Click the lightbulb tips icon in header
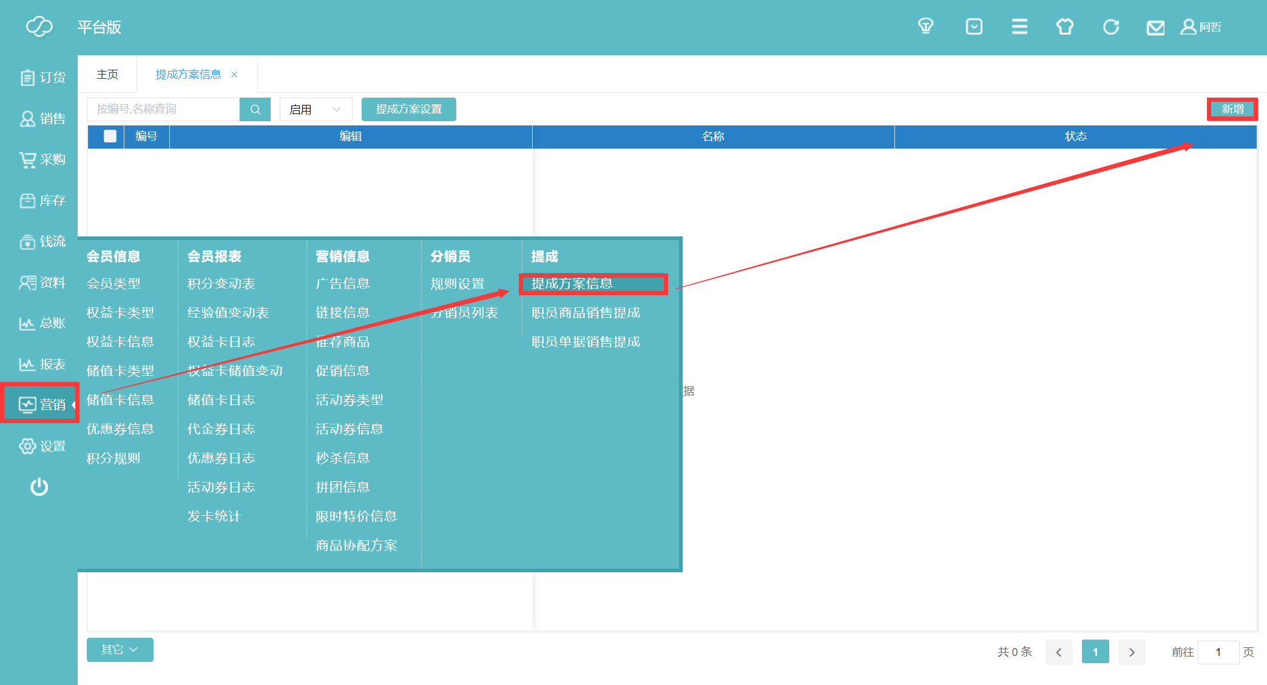The width and height of the screenshot is (1267, 685). tap(925, 27)
